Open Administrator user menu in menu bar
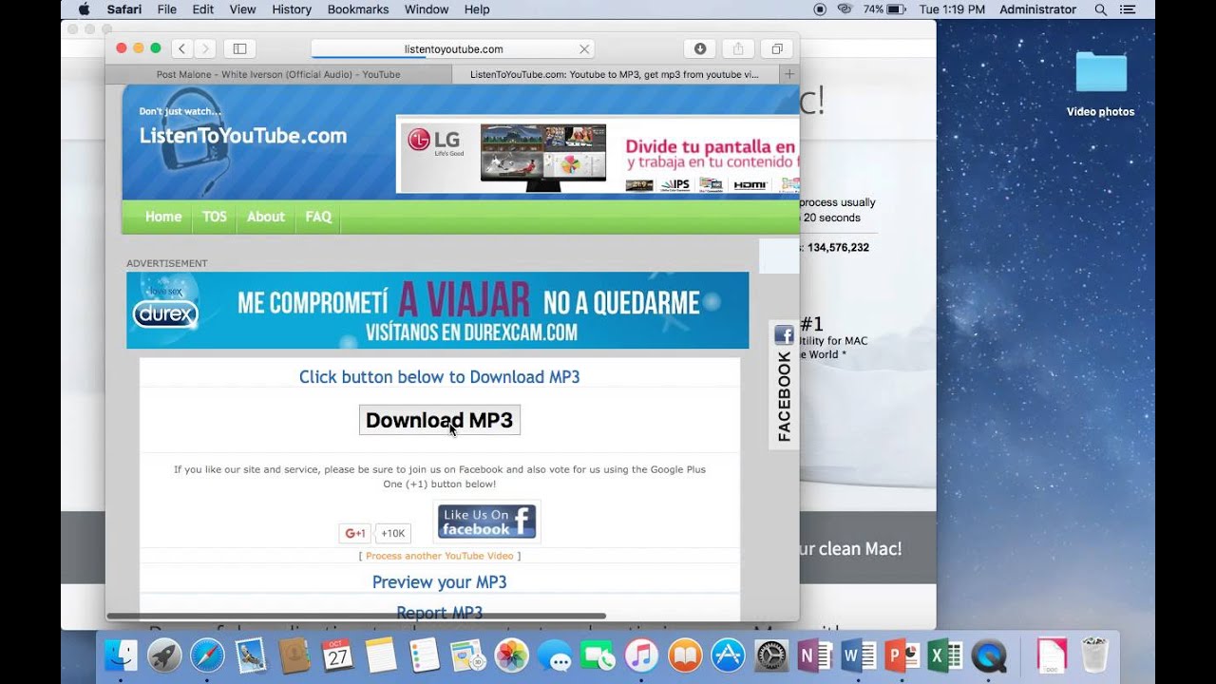Screen dimensions: 1216x684 pyautogui.click(x=1037, y=9)
